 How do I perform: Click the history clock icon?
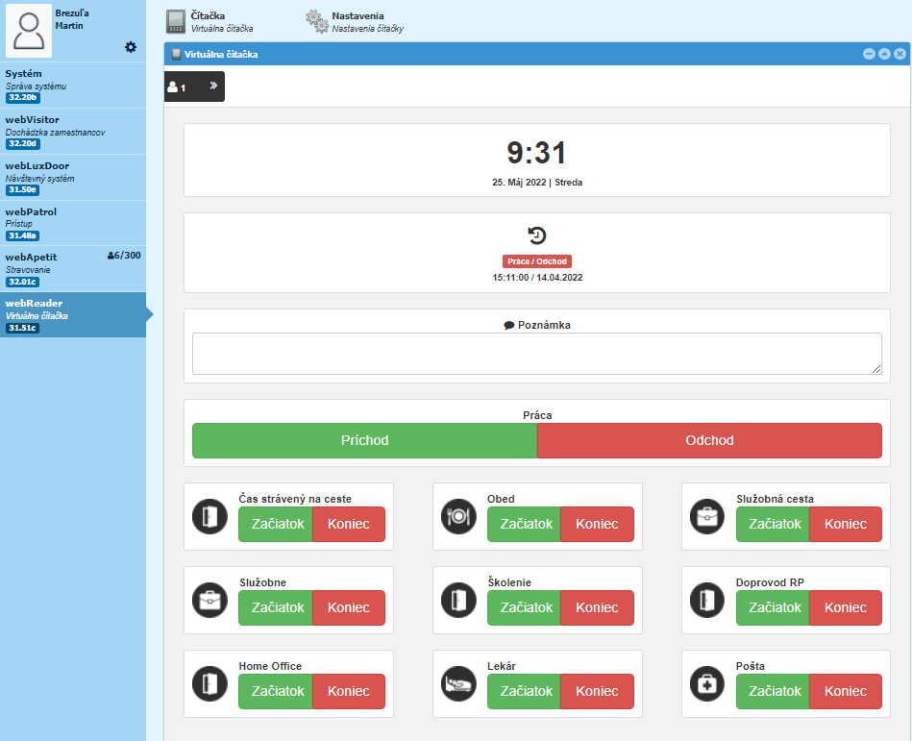[x=537, y=235]
